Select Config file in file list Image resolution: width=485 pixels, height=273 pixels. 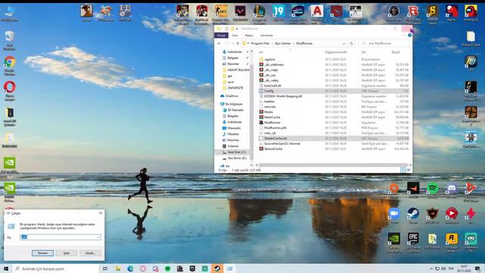pos(333,91)
